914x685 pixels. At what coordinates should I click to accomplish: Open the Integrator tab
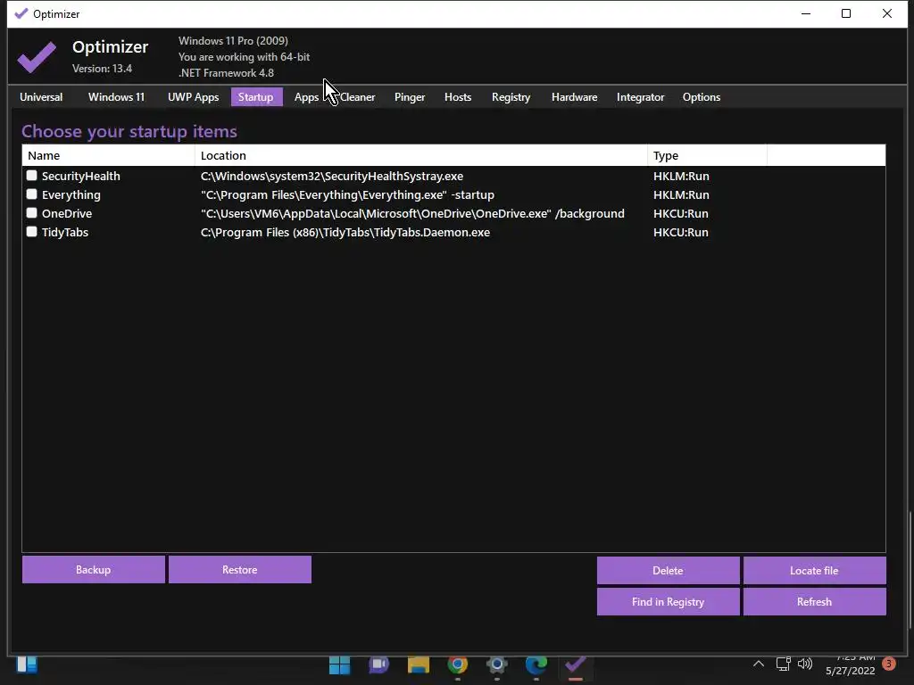[x=640, y=97]
